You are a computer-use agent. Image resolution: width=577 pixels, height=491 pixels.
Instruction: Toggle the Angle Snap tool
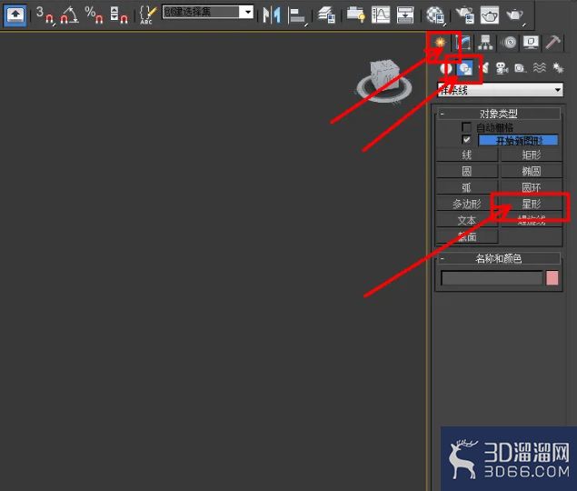[69, 15]
